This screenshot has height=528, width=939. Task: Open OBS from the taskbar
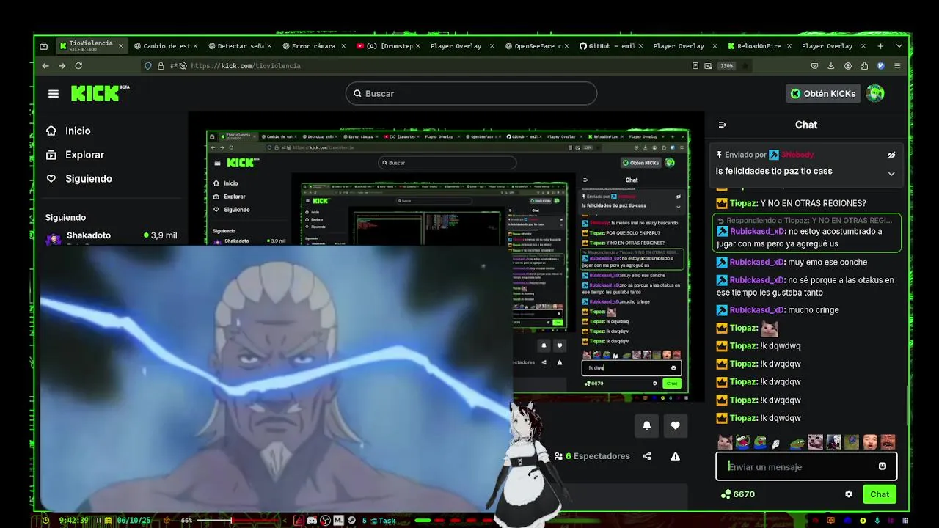(x=326, y=521)
